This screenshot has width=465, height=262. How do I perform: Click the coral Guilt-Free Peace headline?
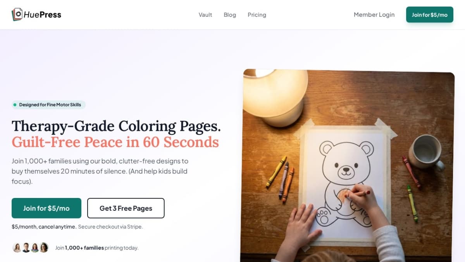click(115, 142)
